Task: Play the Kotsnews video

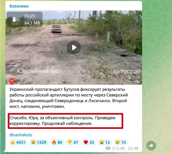Action: [x=74, y=47]
